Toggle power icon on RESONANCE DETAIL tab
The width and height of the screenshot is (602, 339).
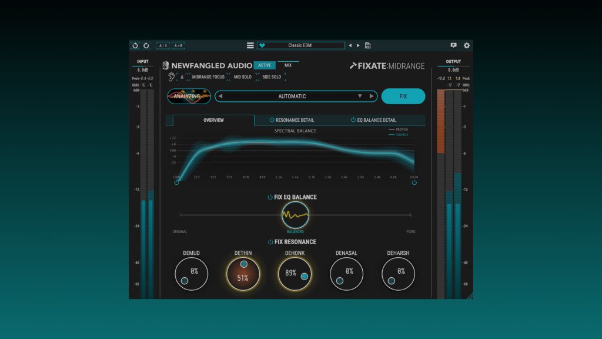tap(272, 120)
